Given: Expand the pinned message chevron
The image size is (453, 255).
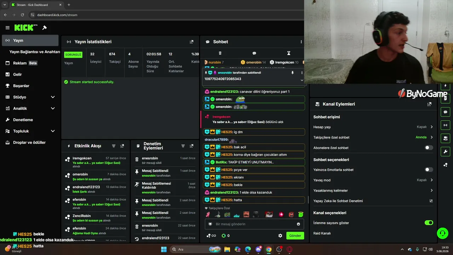Looking at the screenshot, I should (302, 80).
